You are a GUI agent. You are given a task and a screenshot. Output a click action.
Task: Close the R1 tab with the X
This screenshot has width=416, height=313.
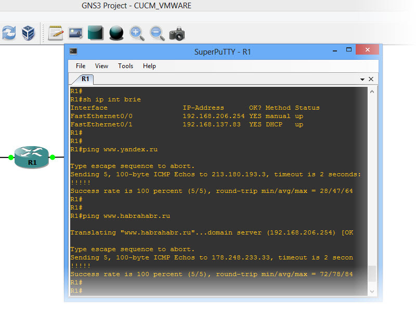[371, 79]
